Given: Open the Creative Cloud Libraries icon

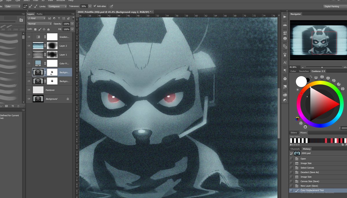Looking at the screenshot, I should point(285,95).
